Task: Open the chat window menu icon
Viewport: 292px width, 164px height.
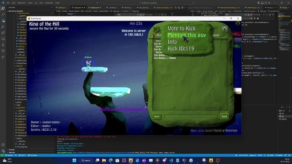Action: click(x=224, y=29)
